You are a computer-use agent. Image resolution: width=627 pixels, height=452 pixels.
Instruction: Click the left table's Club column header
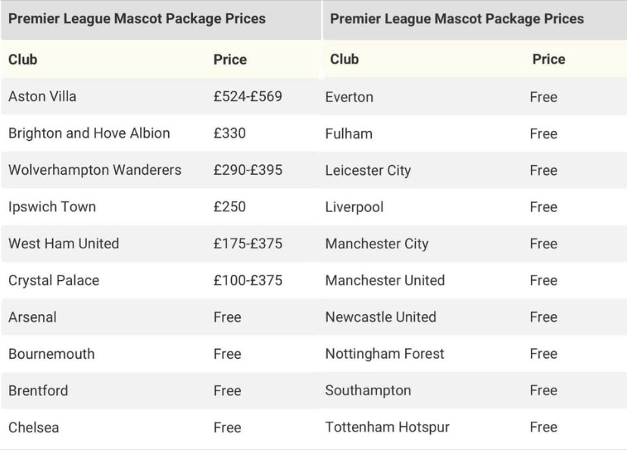point(23,60)
